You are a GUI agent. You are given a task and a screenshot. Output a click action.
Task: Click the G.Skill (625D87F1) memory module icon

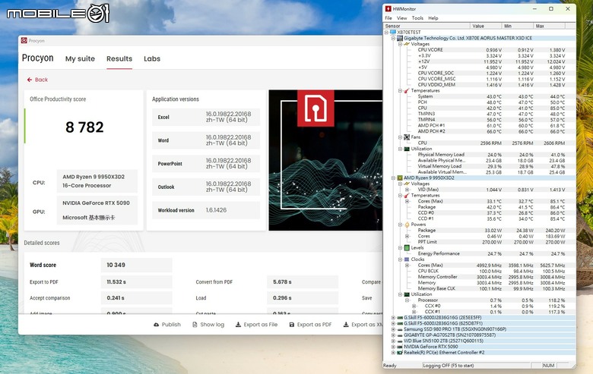[400, 323]
